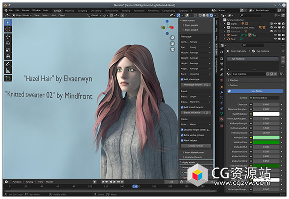Open the Output properties tab icon
Image resolution: width=289 pixels, height=199 pixels.
222,64
